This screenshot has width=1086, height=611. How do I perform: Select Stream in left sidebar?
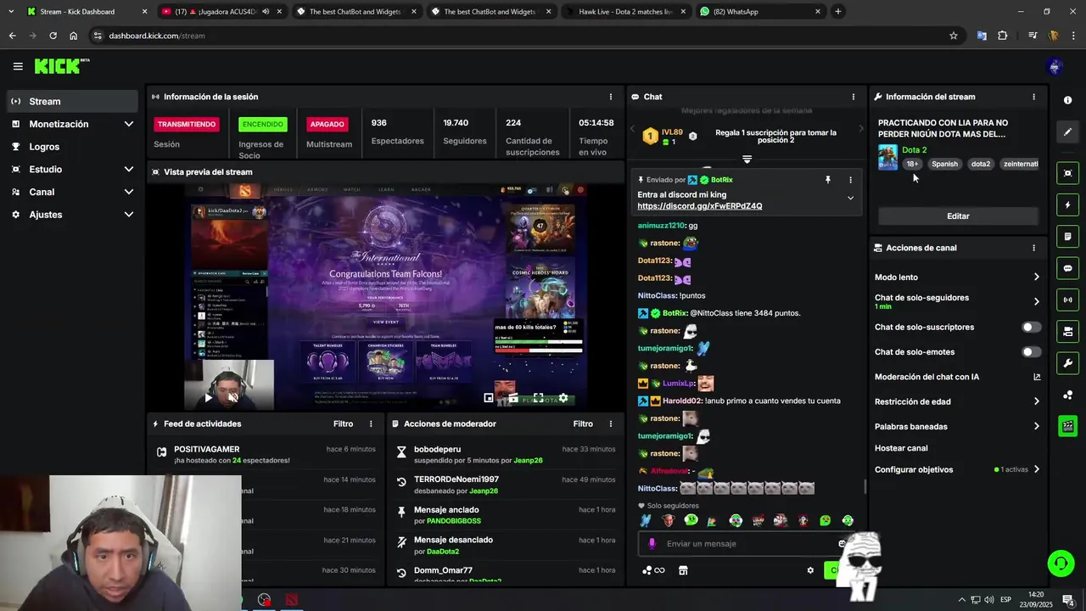[x=73, y=101]
